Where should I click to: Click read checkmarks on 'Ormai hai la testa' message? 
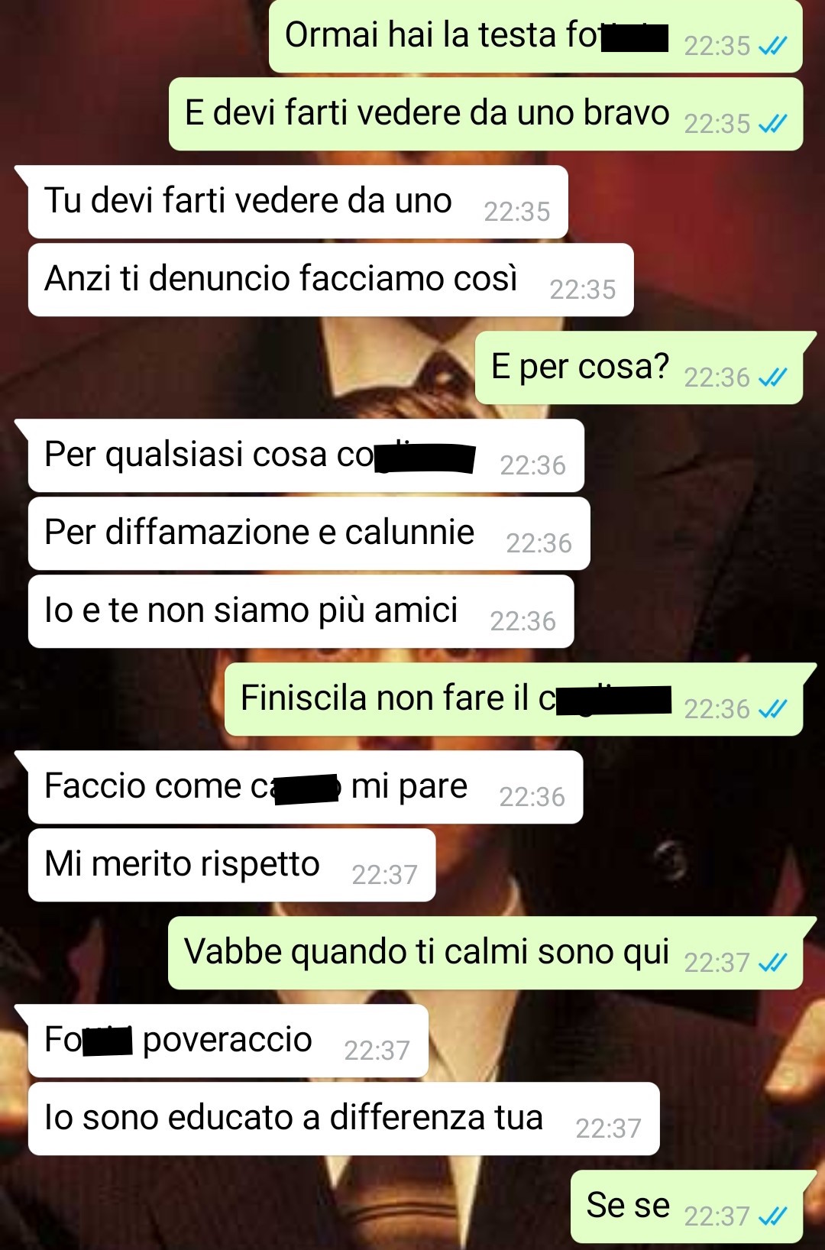[x=773, y=46]
